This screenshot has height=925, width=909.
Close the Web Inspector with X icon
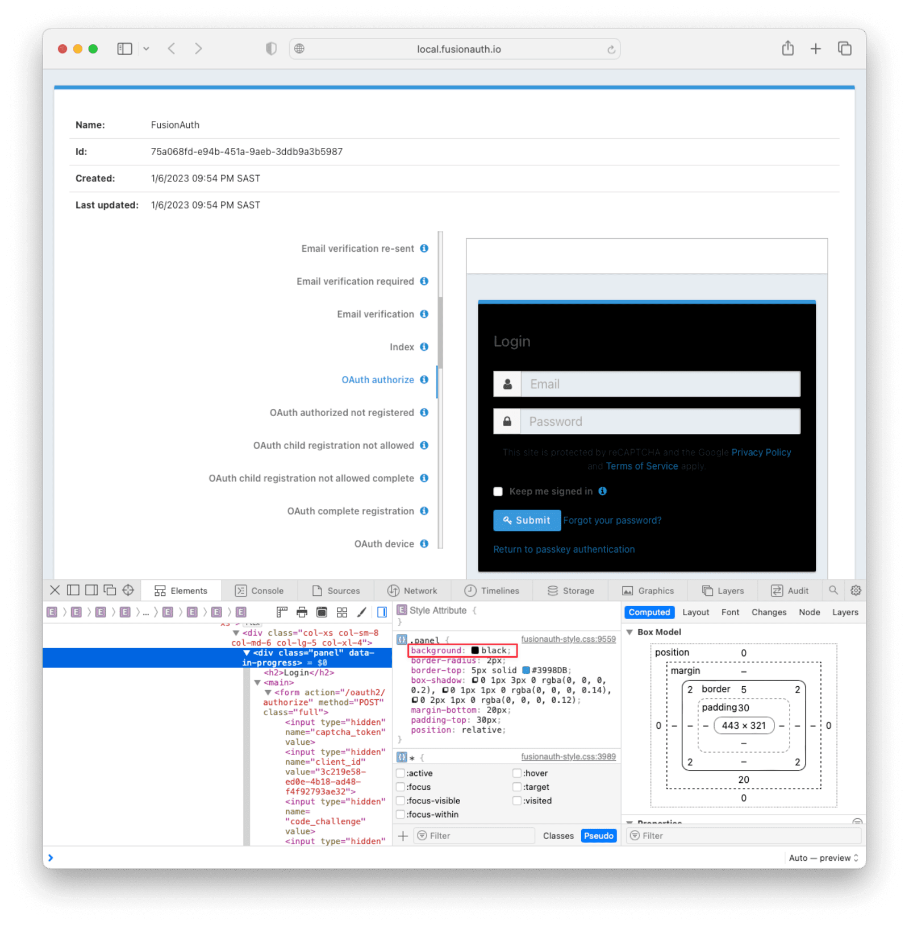(x=55, y=590)
